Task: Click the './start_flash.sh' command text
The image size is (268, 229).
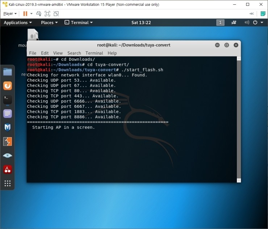Action: click(142, 70)
